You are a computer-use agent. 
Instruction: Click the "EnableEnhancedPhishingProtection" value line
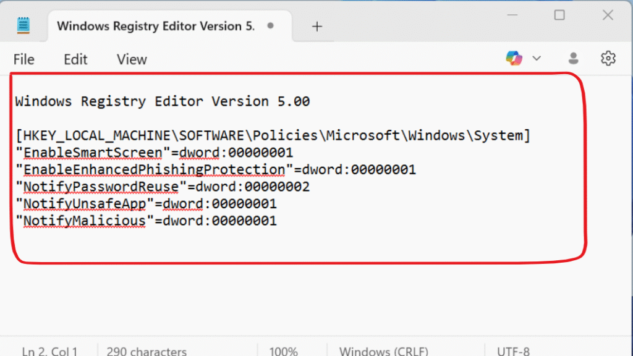click(x=216, y=169)
